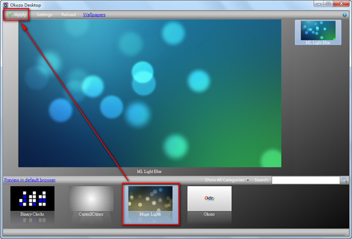
Task: Click the magnifier search icon
Action: pos(344,180)
